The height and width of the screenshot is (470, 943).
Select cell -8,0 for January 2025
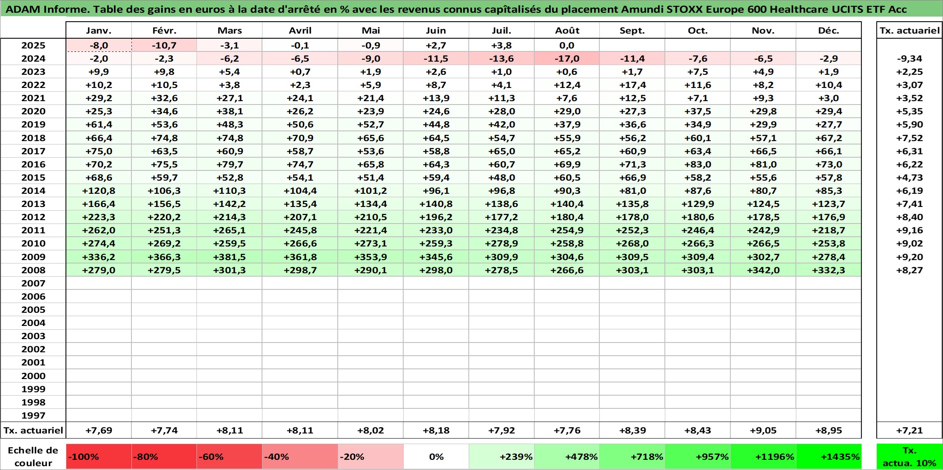[99, 45]
